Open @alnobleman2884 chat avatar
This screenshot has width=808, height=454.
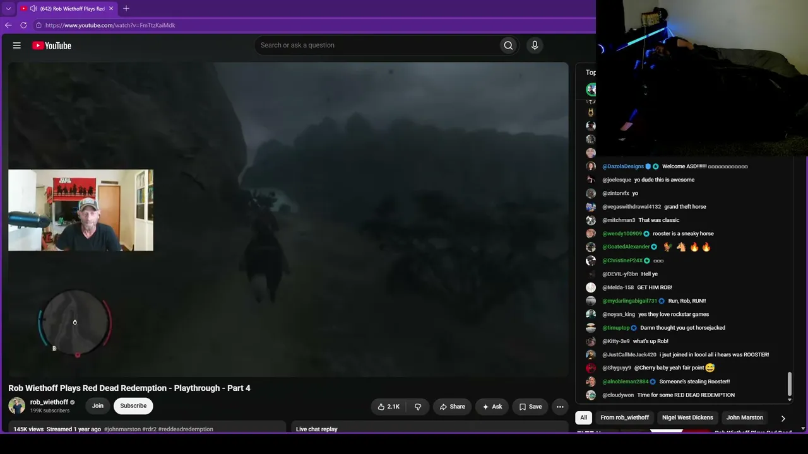click(x=591, y=381)
